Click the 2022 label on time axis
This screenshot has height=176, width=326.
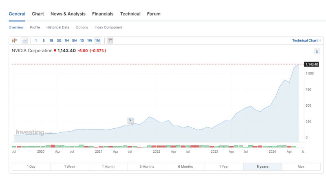pos(156,152)
